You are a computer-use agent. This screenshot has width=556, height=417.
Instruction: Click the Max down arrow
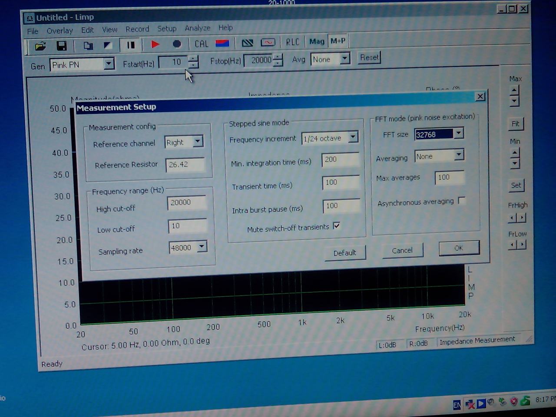tap(514, 101)
